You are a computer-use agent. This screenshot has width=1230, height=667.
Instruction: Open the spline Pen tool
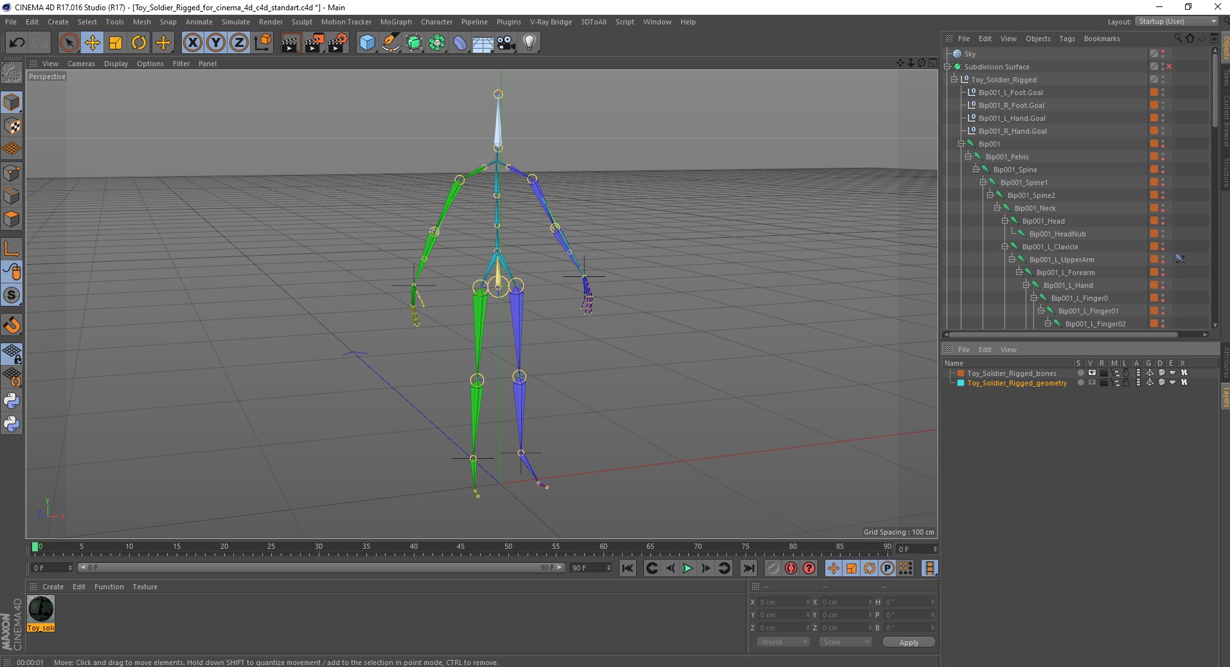391,43
